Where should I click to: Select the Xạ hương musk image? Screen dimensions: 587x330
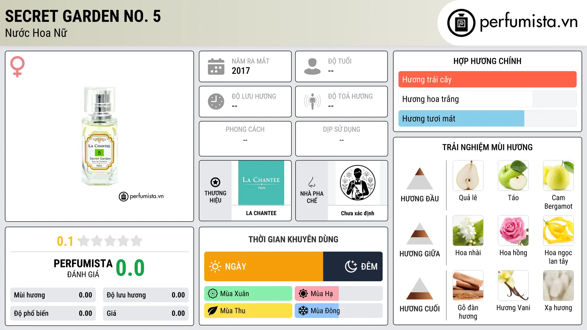coord(558,286)
